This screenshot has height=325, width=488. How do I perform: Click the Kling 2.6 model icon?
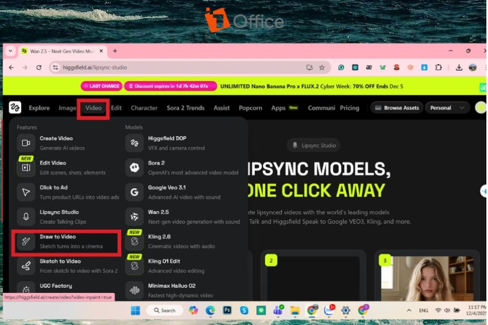(x=134, y=242)
